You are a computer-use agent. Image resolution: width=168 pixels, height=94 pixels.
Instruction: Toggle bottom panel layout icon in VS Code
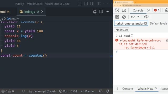point(86,4)
